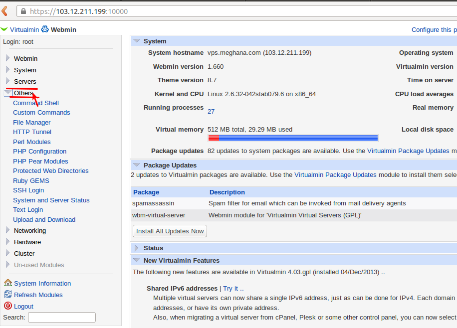The image size is (457, 328).
Task: Click the Webmin version 1.660 value
Action: (216, 67)
